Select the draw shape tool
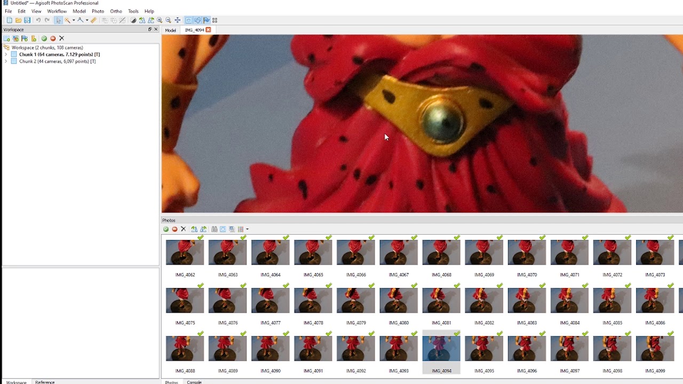 [x=81, y=20]
